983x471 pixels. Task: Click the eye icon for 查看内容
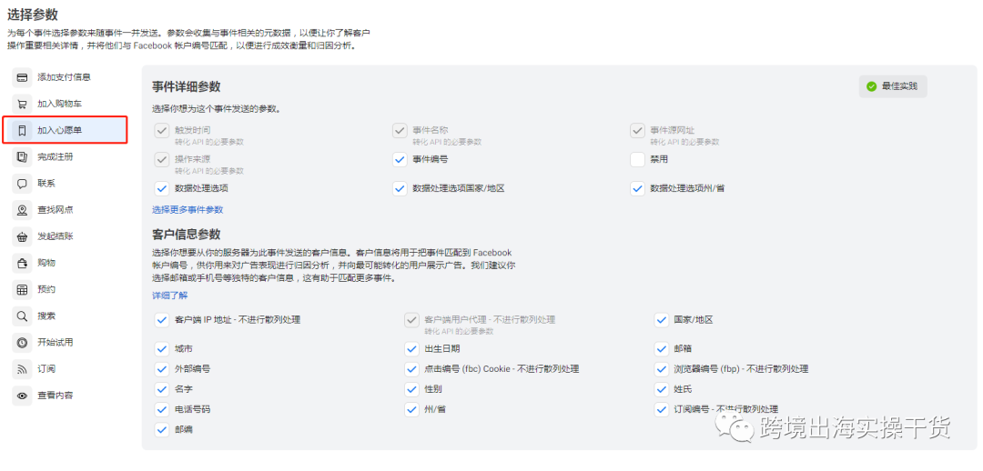tap(22, 396)
